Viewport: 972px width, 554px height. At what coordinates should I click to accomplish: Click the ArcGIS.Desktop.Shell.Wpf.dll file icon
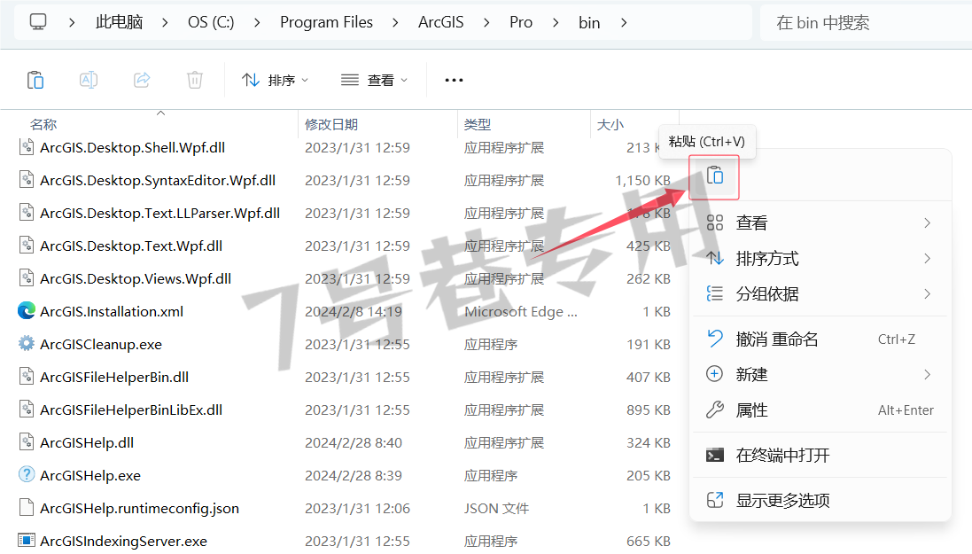(26, 147)
